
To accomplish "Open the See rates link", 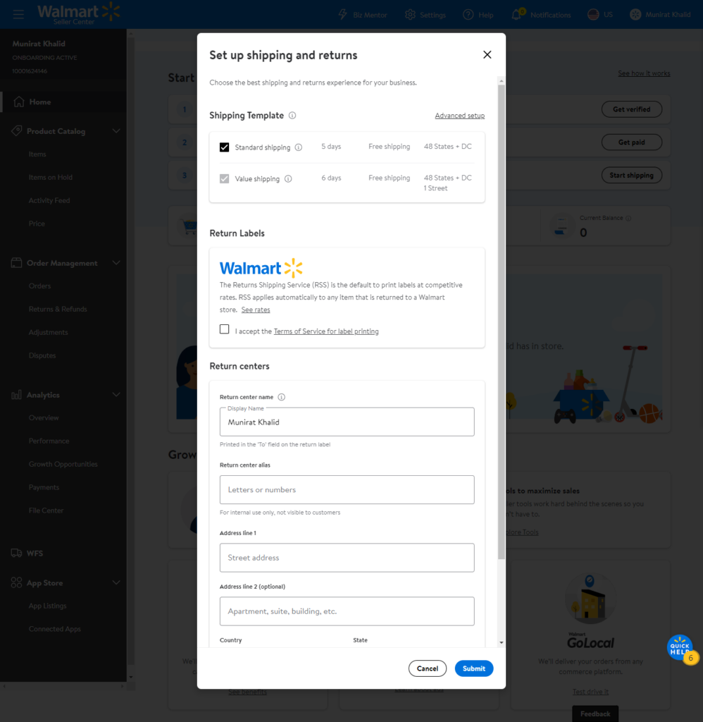I will point(256,310).
